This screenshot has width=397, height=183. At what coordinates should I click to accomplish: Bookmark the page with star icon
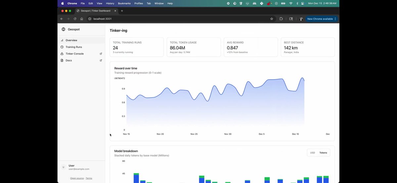[272, 19]
